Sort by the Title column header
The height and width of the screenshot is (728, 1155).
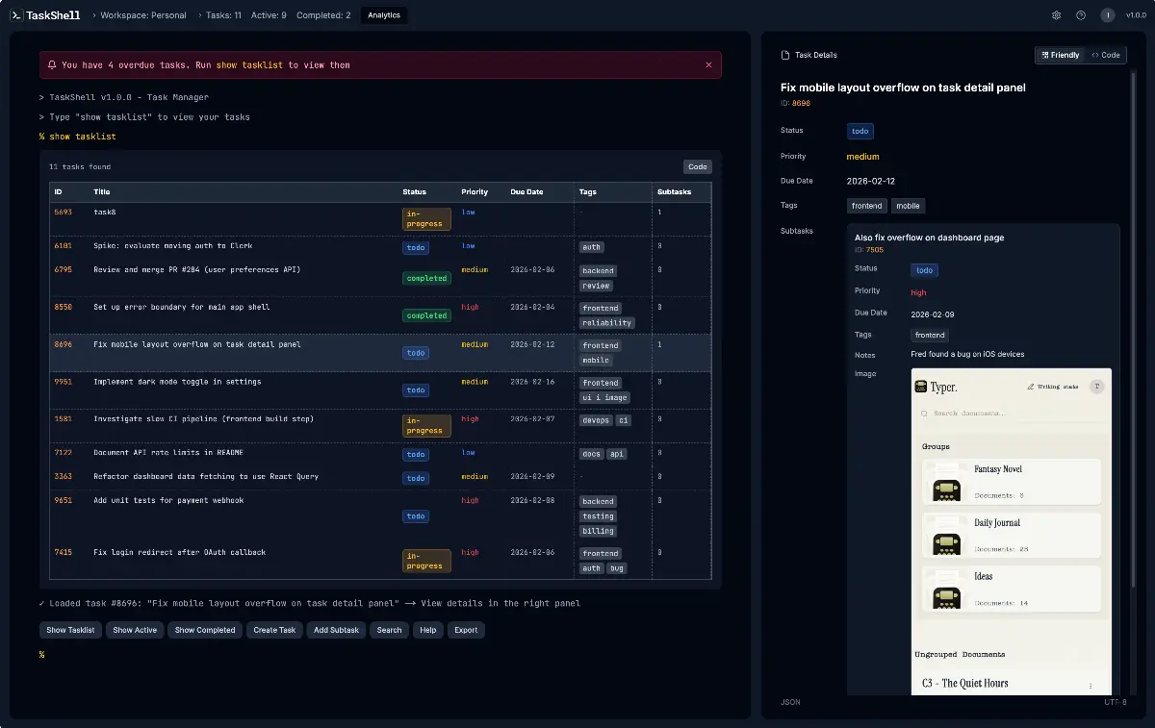point(101,192)
